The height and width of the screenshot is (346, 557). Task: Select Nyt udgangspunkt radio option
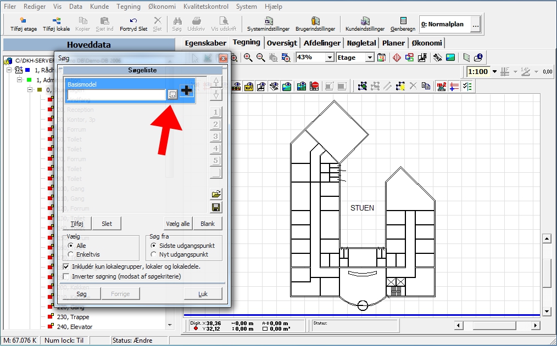click(153, 254)
